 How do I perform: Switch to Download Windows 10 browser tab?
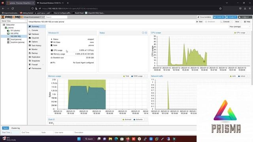pos(50,3)
